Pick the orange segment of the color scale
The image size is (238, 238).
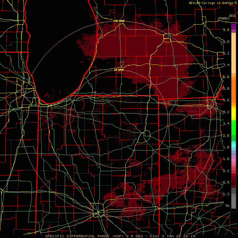[234, 91]
